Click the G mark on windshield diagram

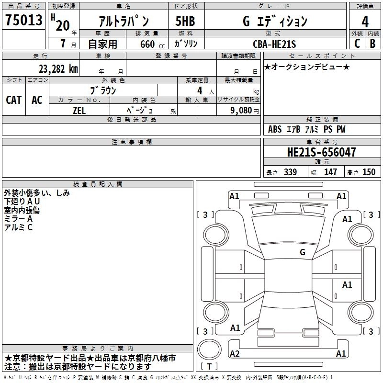(x=303, y=252)
